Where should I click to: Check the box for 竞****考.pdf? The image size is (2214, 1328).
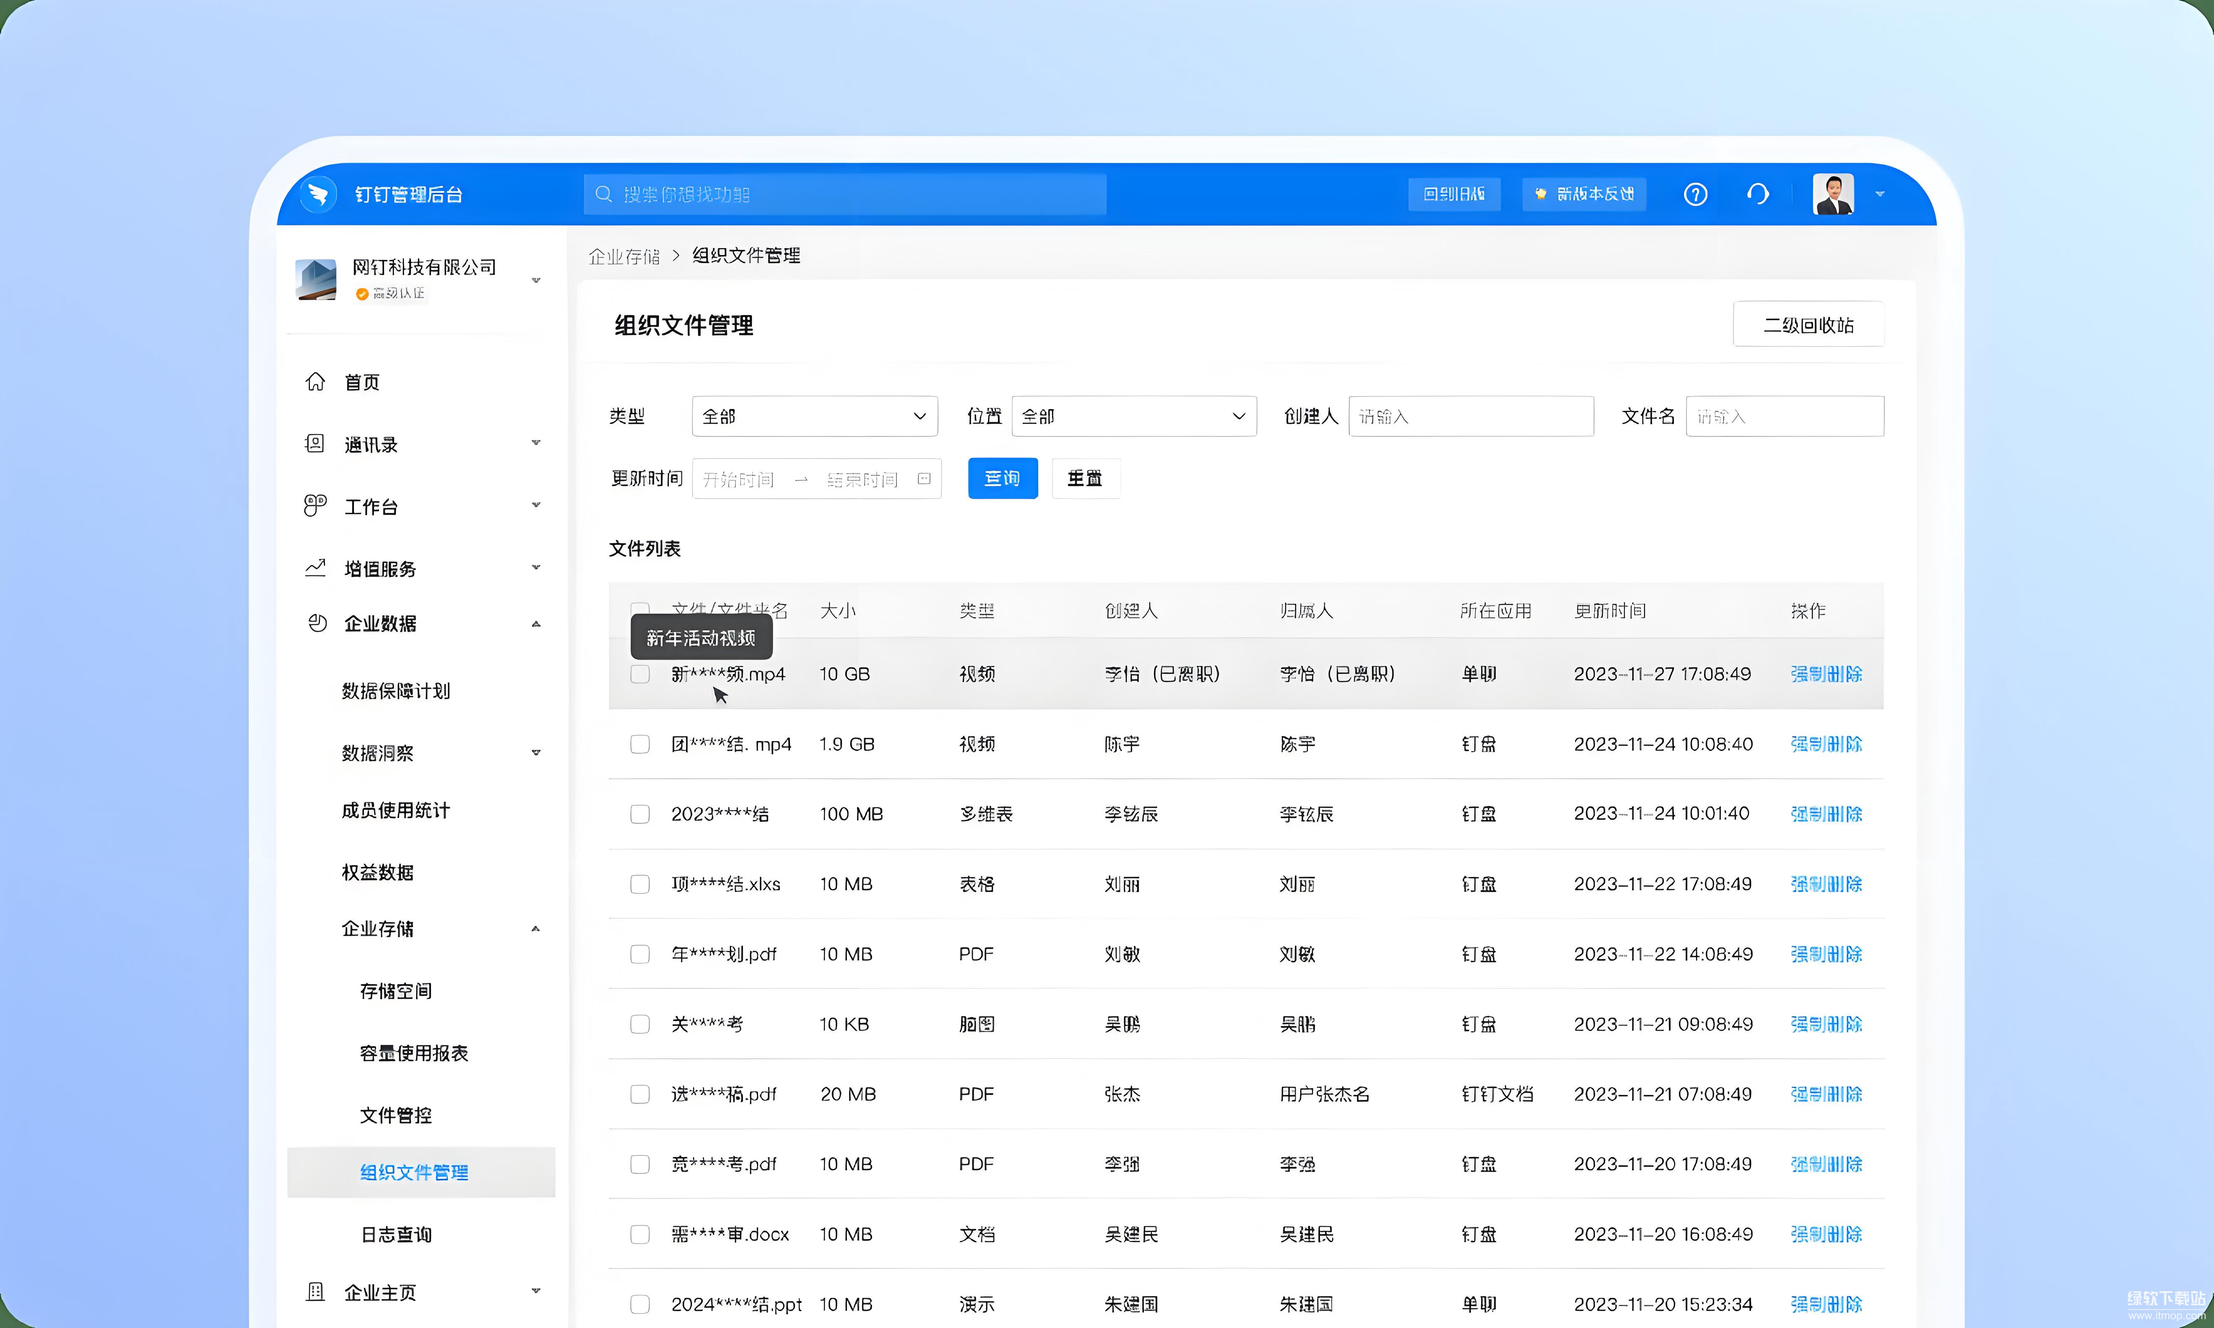click(640, 1164)
